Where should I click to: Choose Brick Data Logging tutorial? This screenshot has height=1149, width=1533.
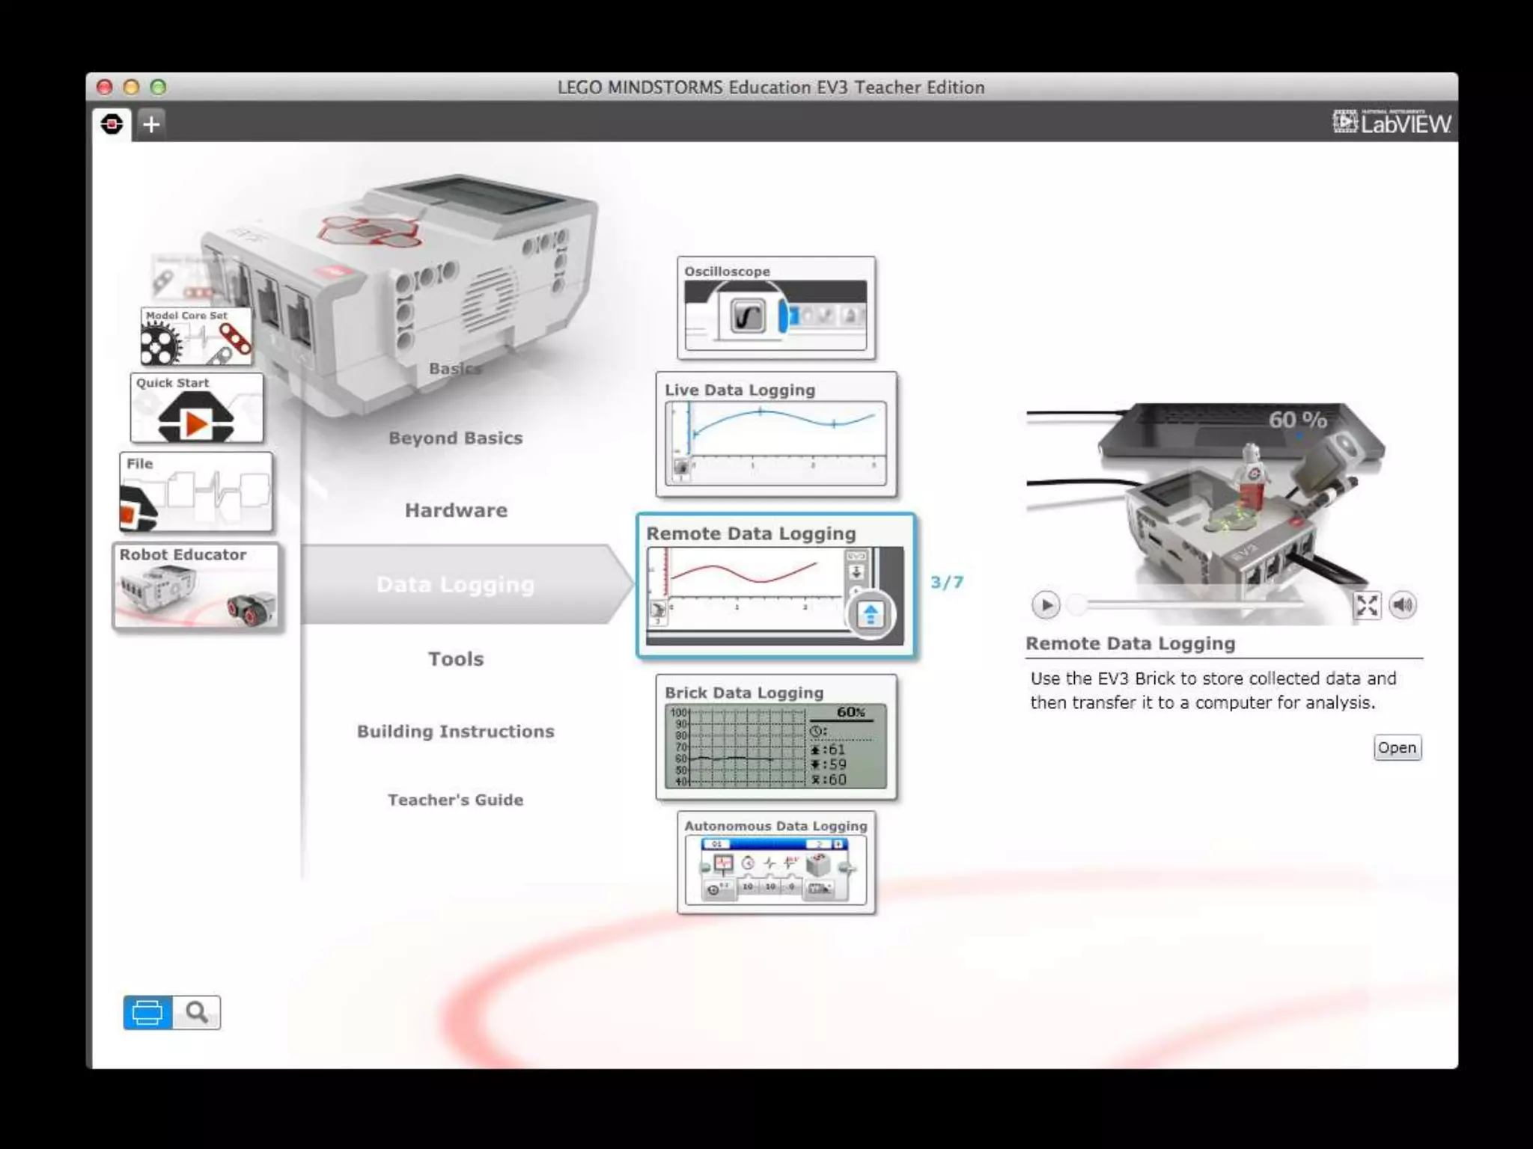point(776,738)
